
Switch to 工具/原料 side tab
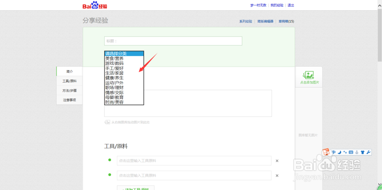pos(70,81)
